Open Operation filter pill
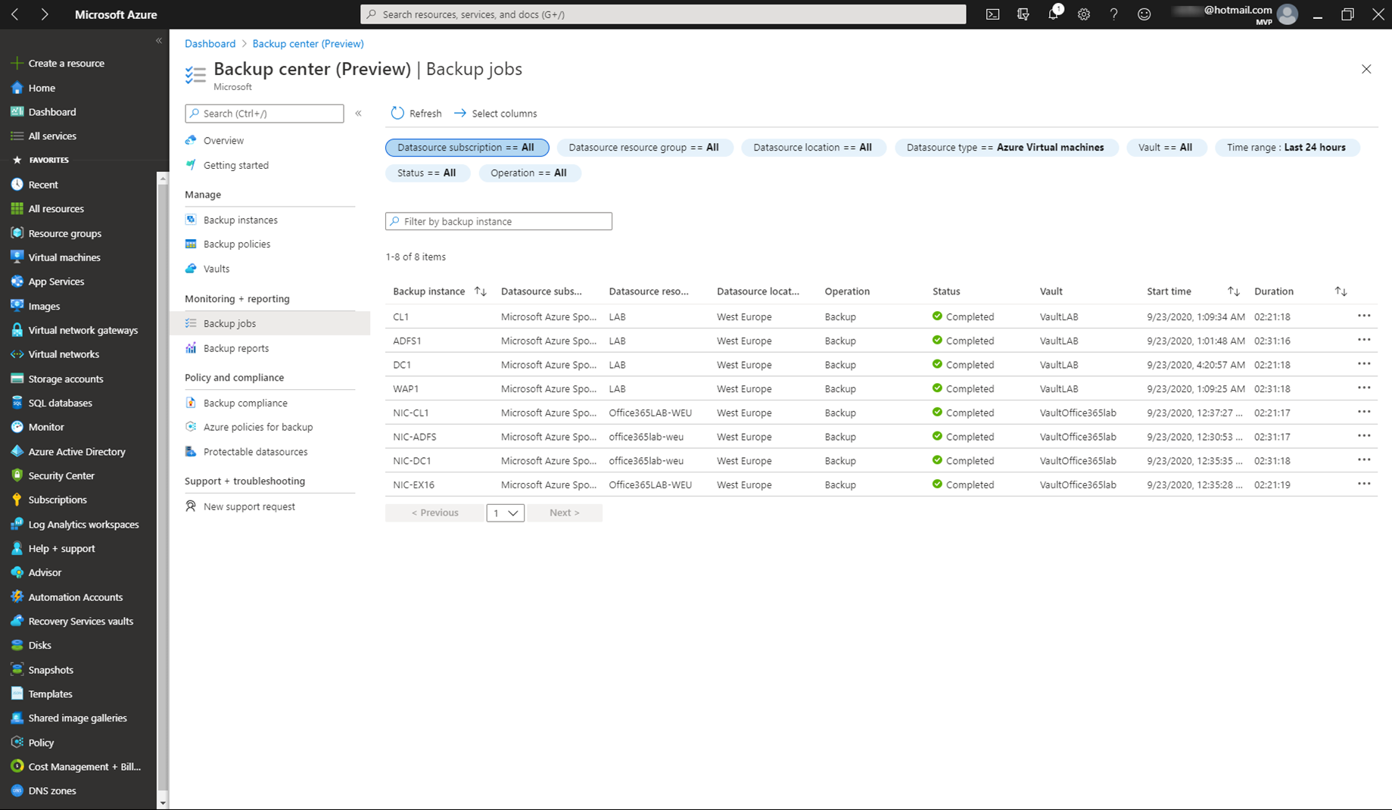The width and height of the screenshot is (1392, 810). pyautogui.click(x=529, y=173)
